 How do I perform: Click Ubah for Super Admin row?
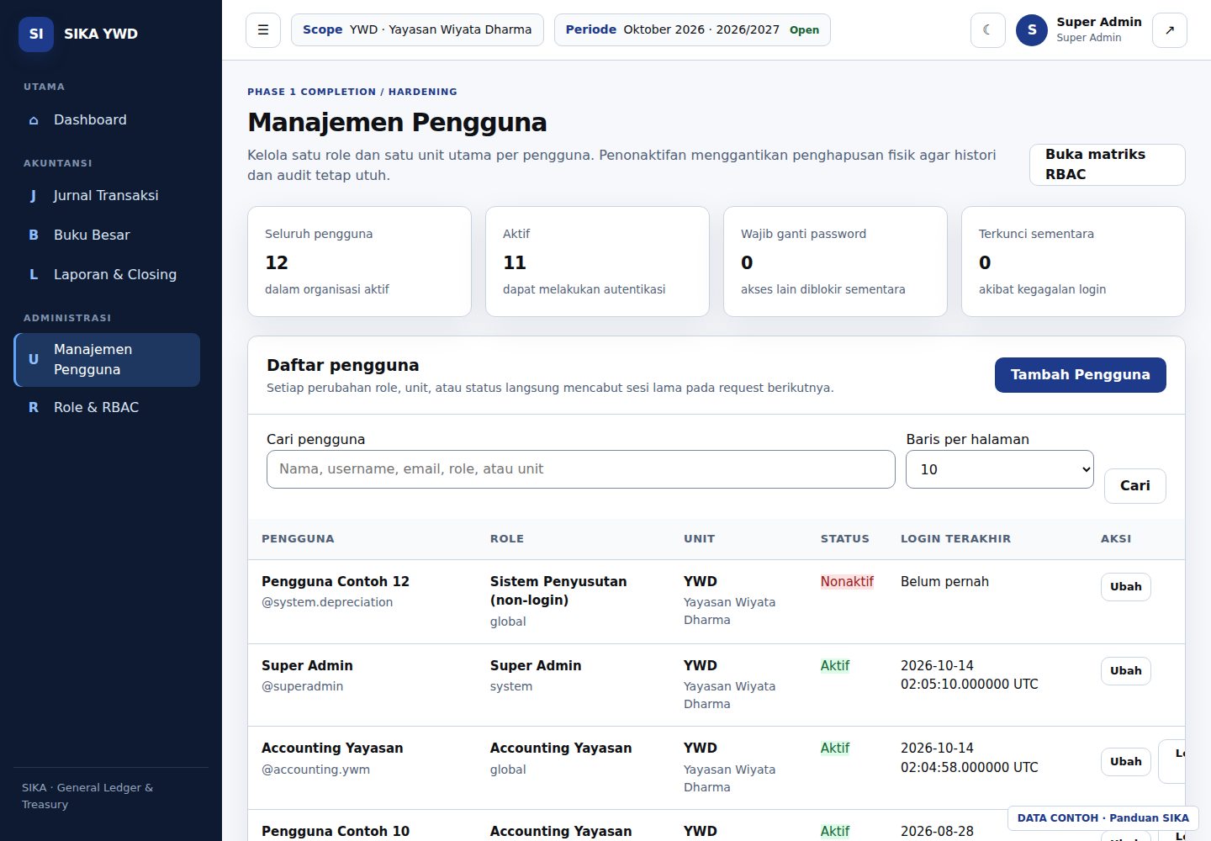[1125, 671]
